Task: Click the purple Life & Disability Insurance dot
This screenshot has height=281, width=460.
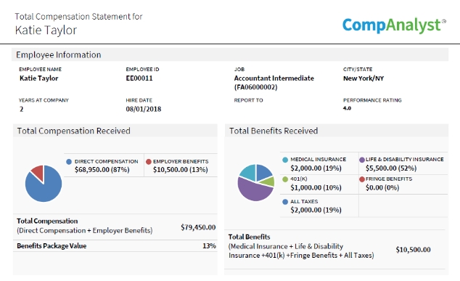Action: point(362,160)
